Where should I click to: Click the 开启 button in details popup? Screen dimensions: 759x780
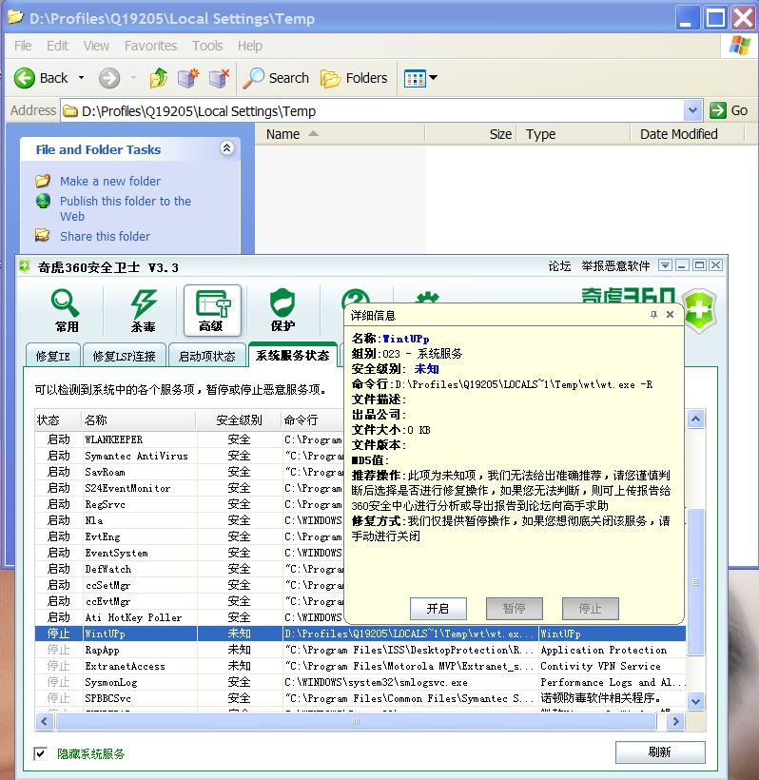[438, 609]
